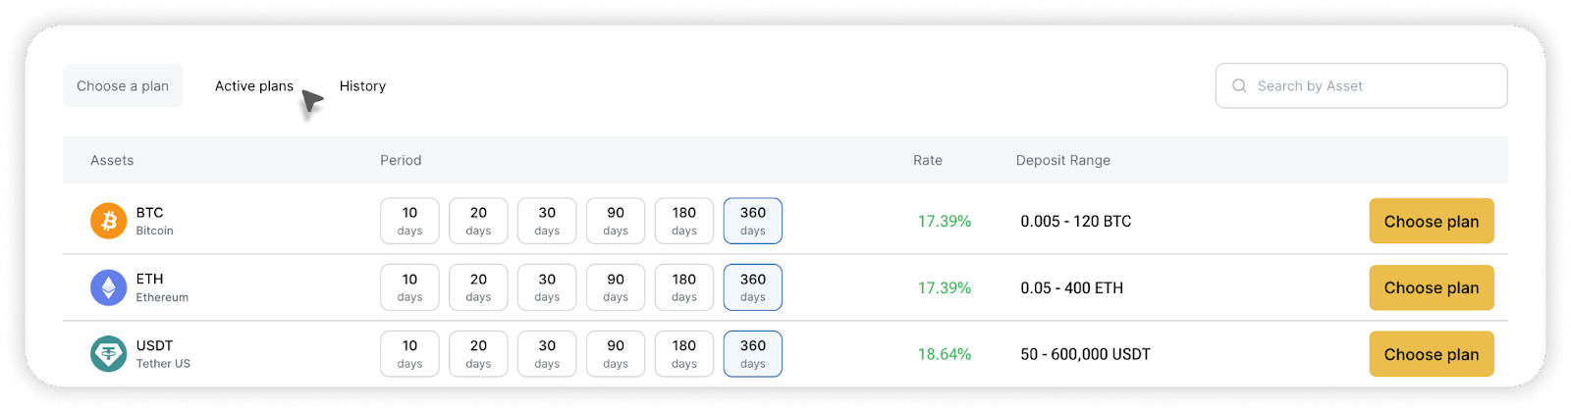Select 10 days period for BTC
1571x412 pixels.
[x=409, y=221]
